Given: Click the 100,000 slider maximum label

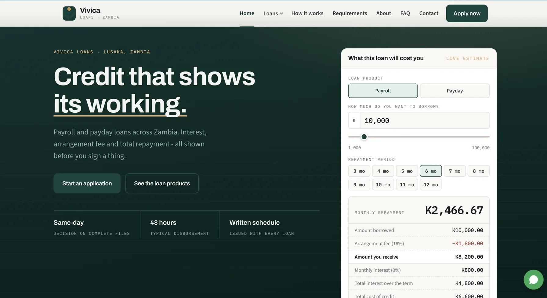Looking at the screenshot, I should 480,148.
